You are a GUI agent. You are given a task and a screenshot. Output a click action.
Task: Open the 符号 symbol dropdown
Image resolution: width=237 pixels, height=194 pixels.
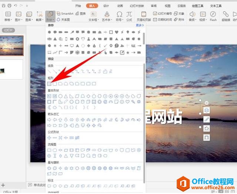pos(119,16)
